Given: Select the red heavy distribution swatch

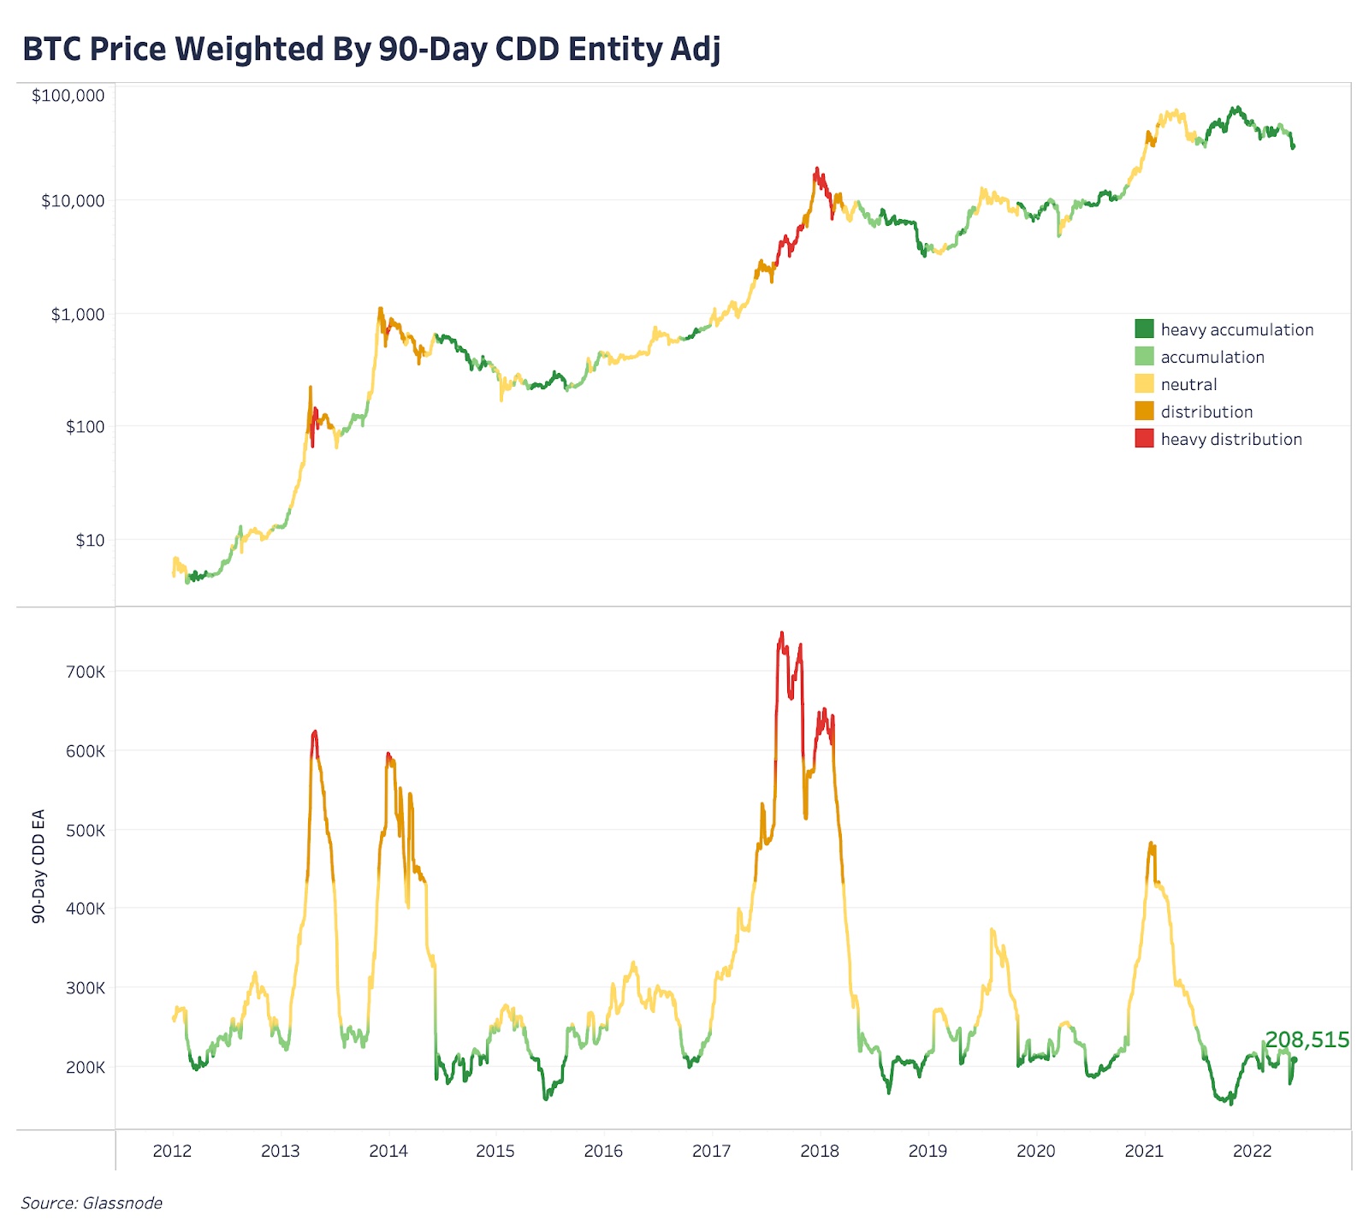Looking at the screenshot, I should pos(1144,438).
